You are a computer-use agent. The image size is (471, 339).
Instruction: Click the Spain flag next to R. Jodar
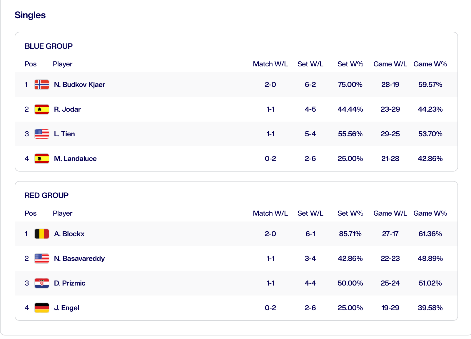[41, 109]
